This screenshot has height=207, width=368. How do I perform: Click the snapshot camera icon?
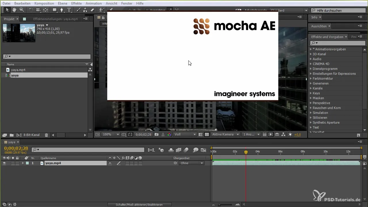pyautogui.click(x=157, y=134)
